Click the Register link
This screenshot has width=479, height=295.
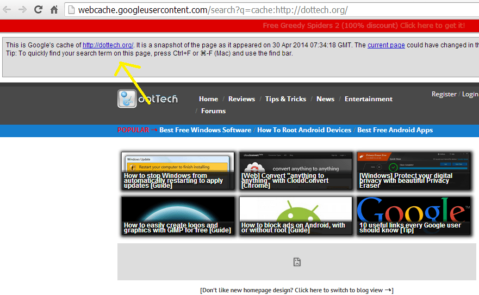click(x=444, y=94)
